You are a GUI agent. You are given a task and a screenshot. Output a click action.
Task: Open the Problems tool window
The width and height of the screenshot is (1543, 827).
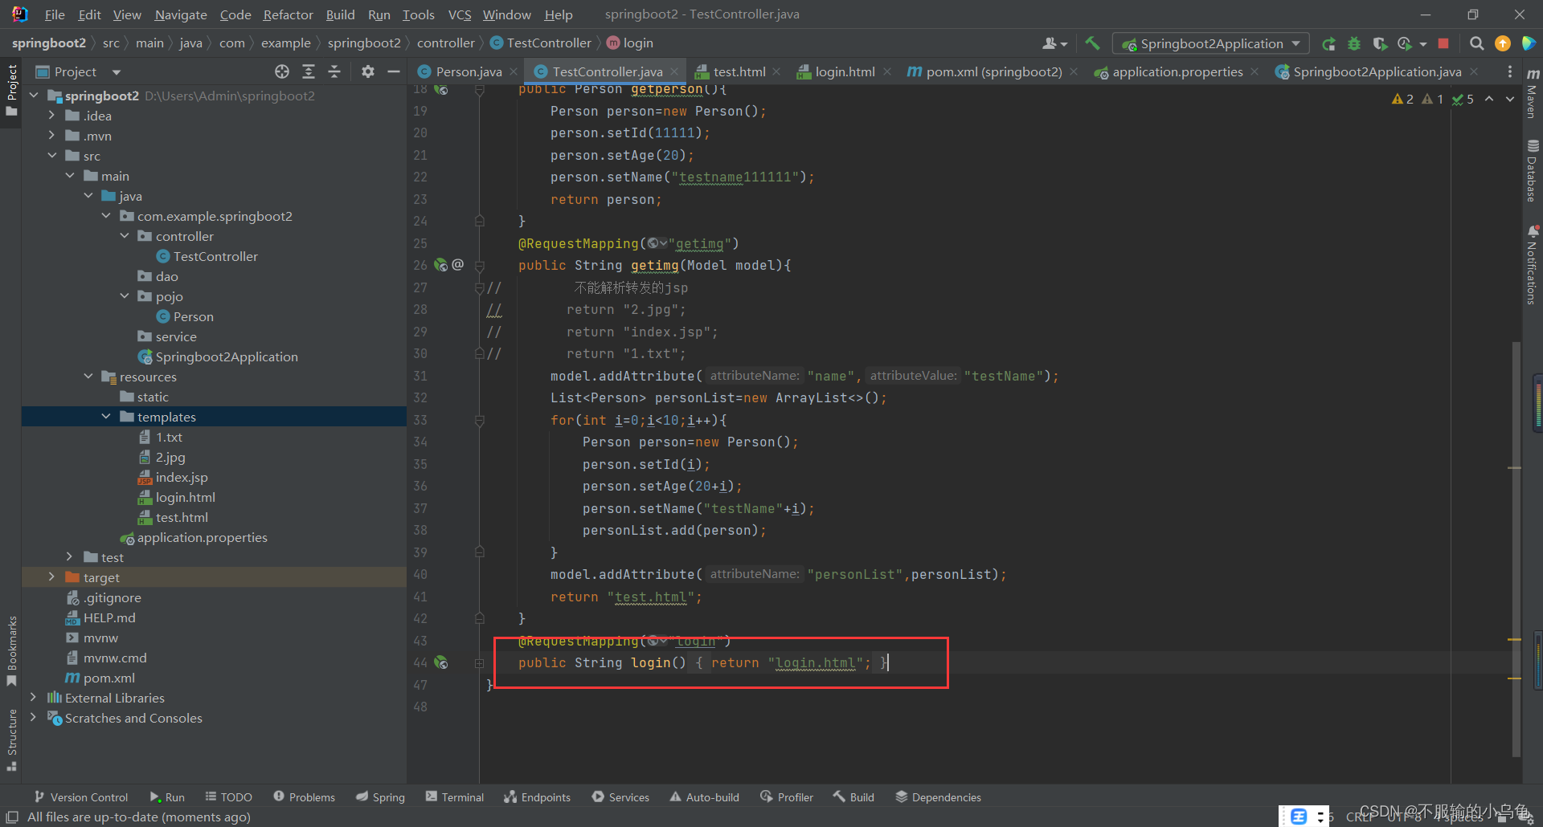point(304,797)
